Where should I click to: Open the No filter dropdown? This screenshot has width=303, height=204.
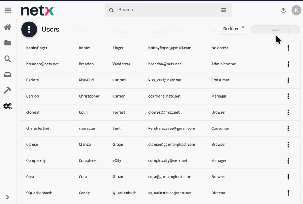(233, 29)
